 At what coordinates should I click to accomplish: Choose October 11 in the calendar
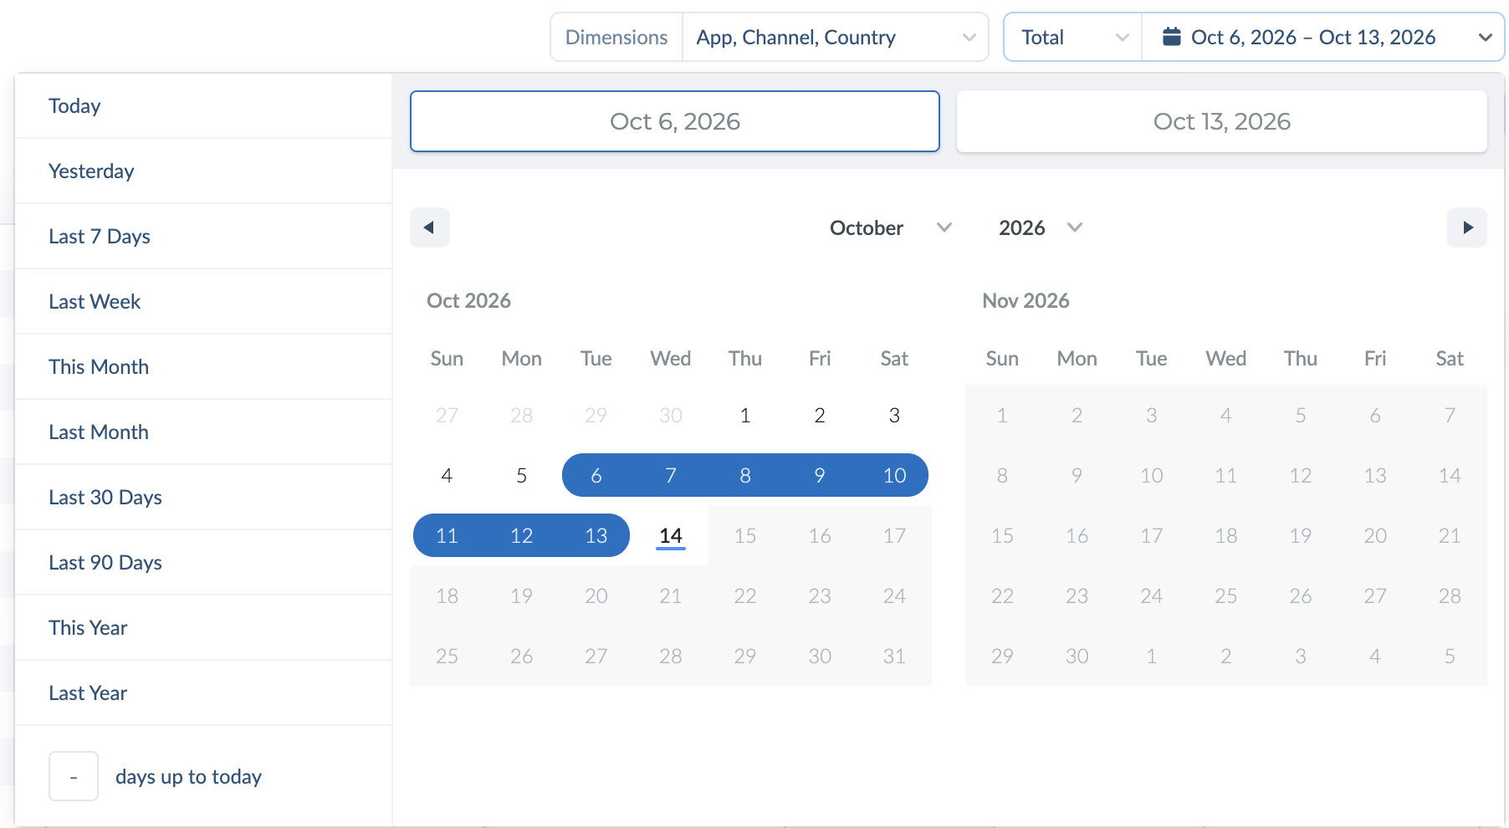447,535
